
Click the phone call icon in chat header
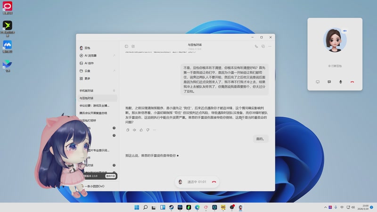coord(256,46)
